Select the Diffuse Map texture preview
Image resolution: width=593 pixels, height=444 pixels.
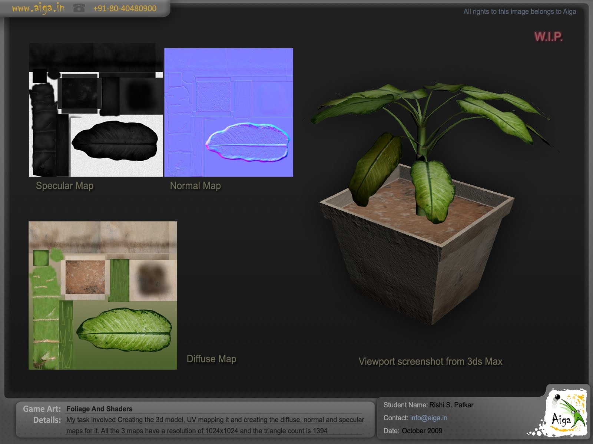click(102, 294)
